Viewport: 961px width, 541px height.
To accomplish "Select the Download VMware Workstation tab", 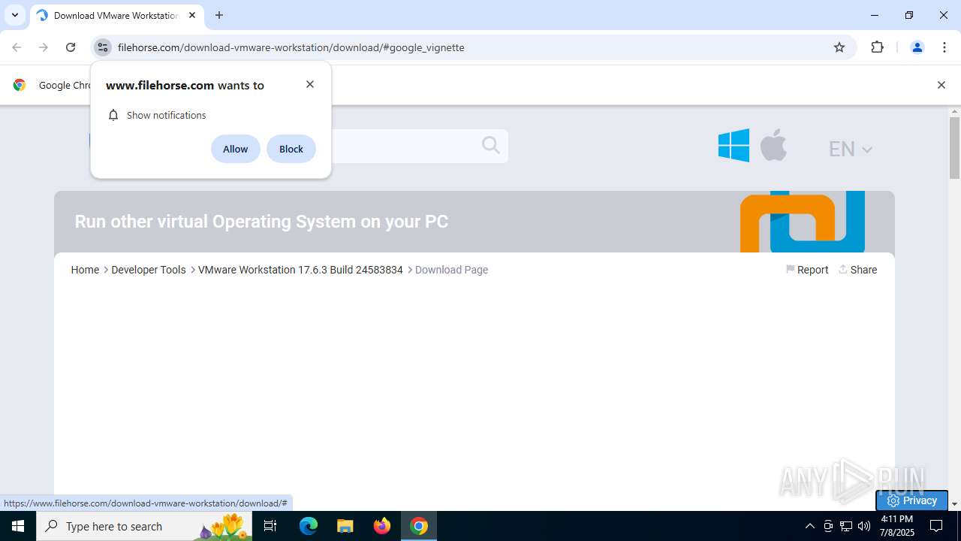I will point(116,15).
